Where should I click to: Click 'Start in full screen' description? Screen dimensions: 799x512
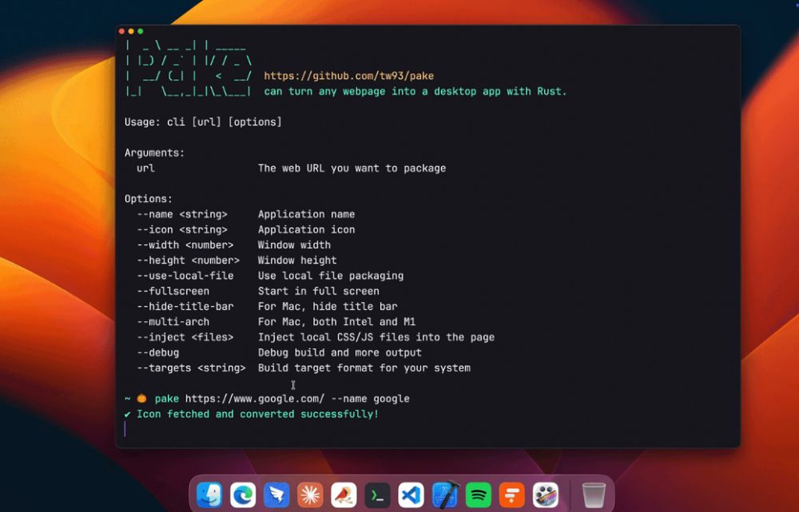319,291
